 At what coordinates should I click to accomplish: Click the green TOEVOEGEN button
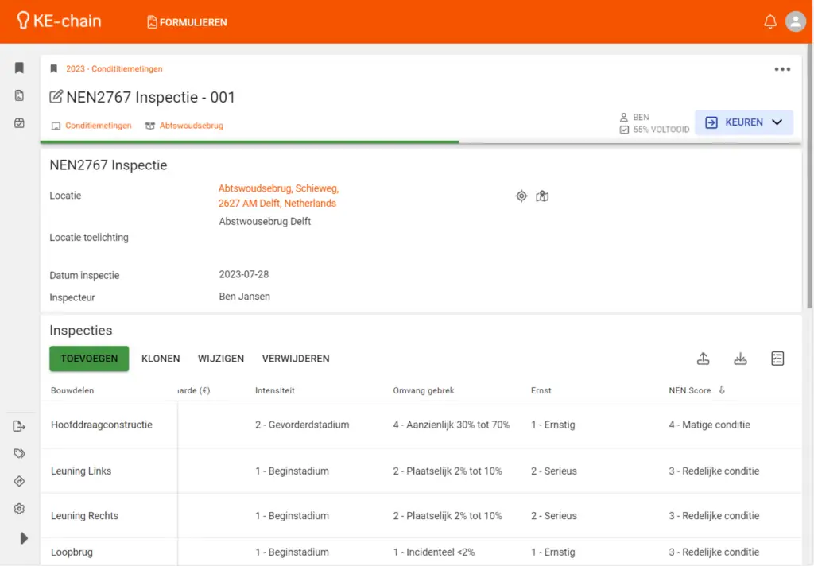tap(89, 359)
